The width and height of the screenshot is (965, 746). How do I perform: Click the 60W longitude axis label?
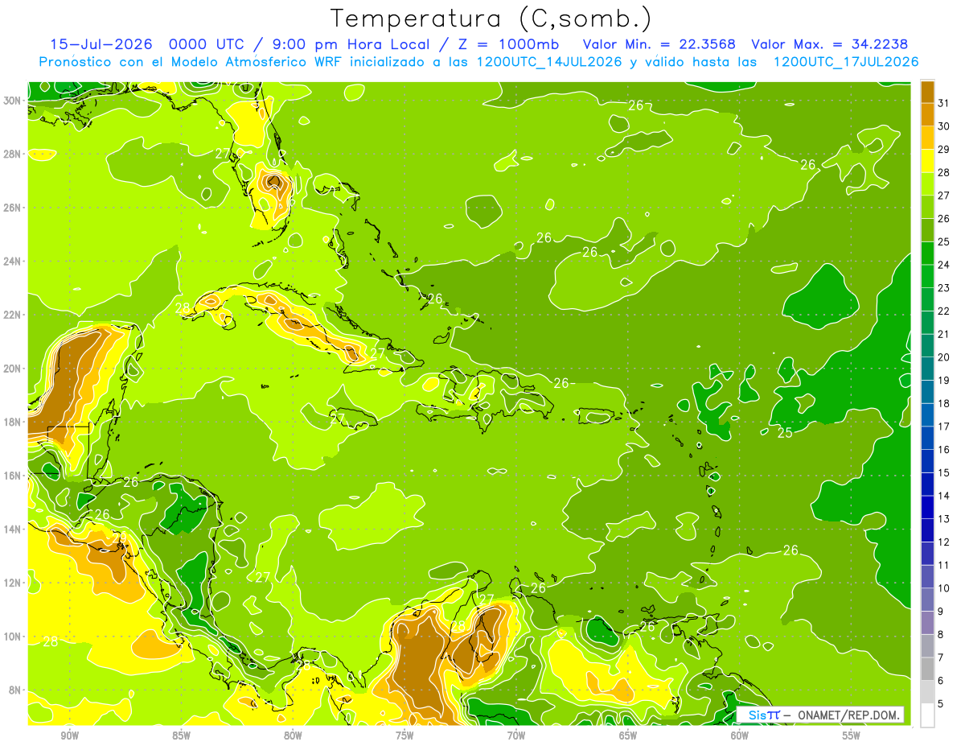point(740,736)
